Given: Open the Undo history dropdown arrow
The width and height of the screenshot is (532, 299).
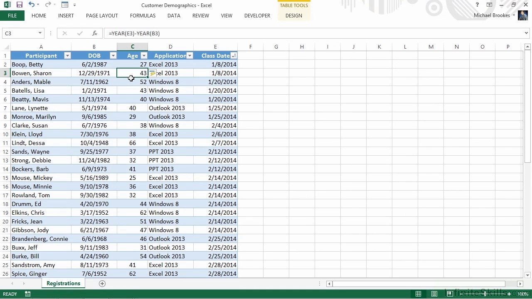Looking at the screenshot, I should (x=38, y=5).
